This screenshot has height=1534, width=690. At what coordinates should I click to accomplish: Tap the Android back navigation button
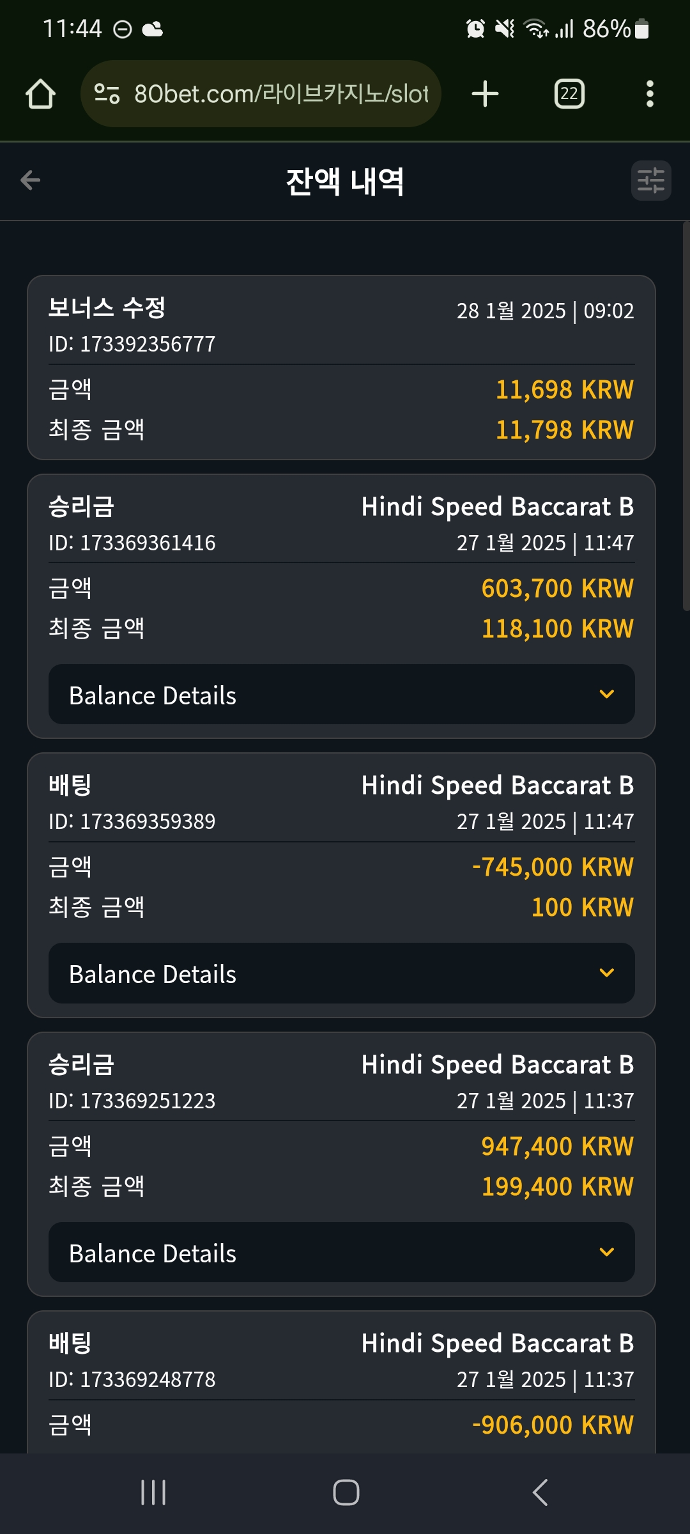540,1492
